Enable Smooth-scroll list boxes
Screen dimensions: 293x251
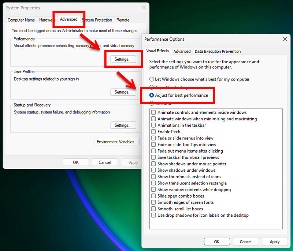[177, 209]
